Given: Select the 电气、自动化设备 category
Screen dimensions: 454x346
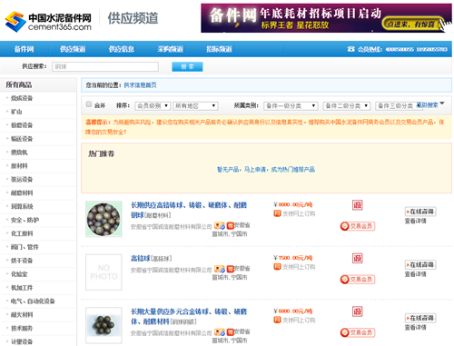Looking at the screenshot, I should [33, 302].
